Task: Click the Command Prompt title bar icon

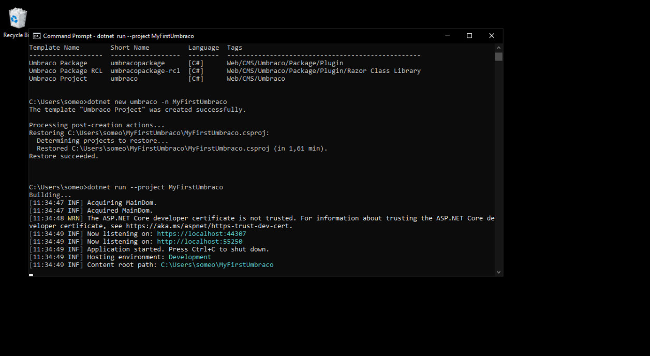Action: click(x=37, y=36)
